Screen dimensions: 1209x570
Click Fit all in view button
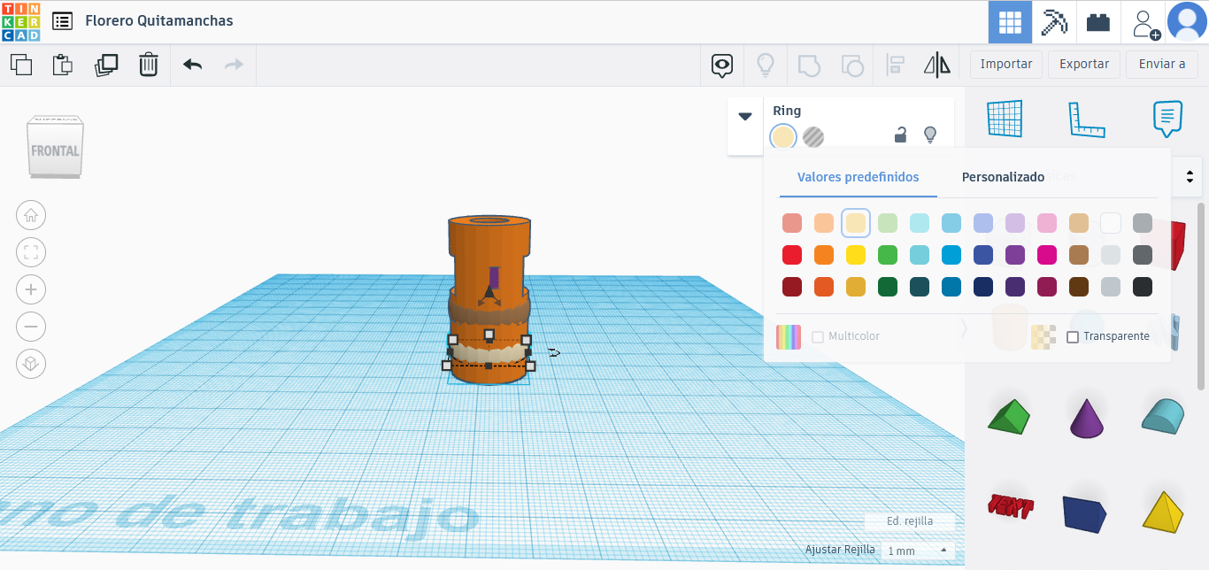coord(31,252)
